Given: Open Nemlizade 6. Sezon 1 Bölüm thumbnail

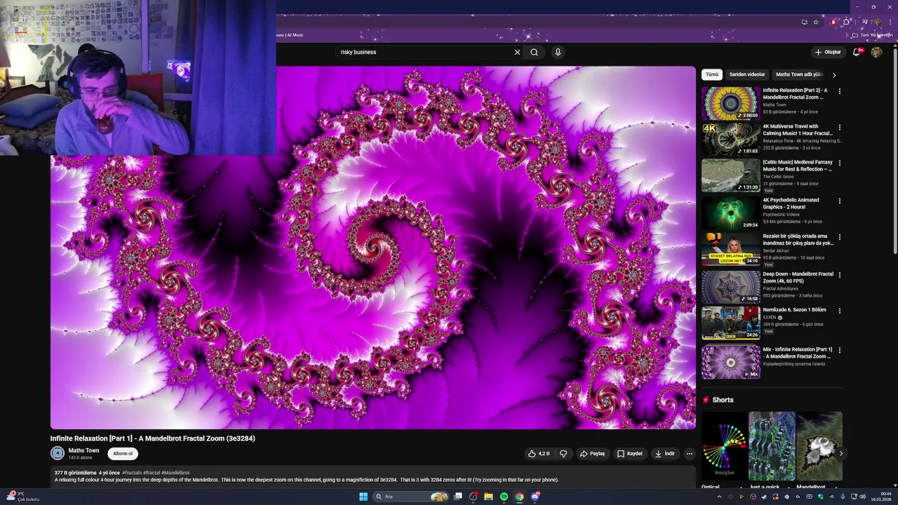Looking at the screenshot, I should (730, 323).
